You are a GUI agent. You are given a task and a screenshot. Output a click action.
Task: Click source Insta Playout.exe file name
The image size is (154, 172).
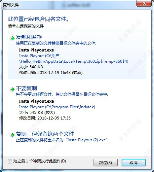point(36,50)
